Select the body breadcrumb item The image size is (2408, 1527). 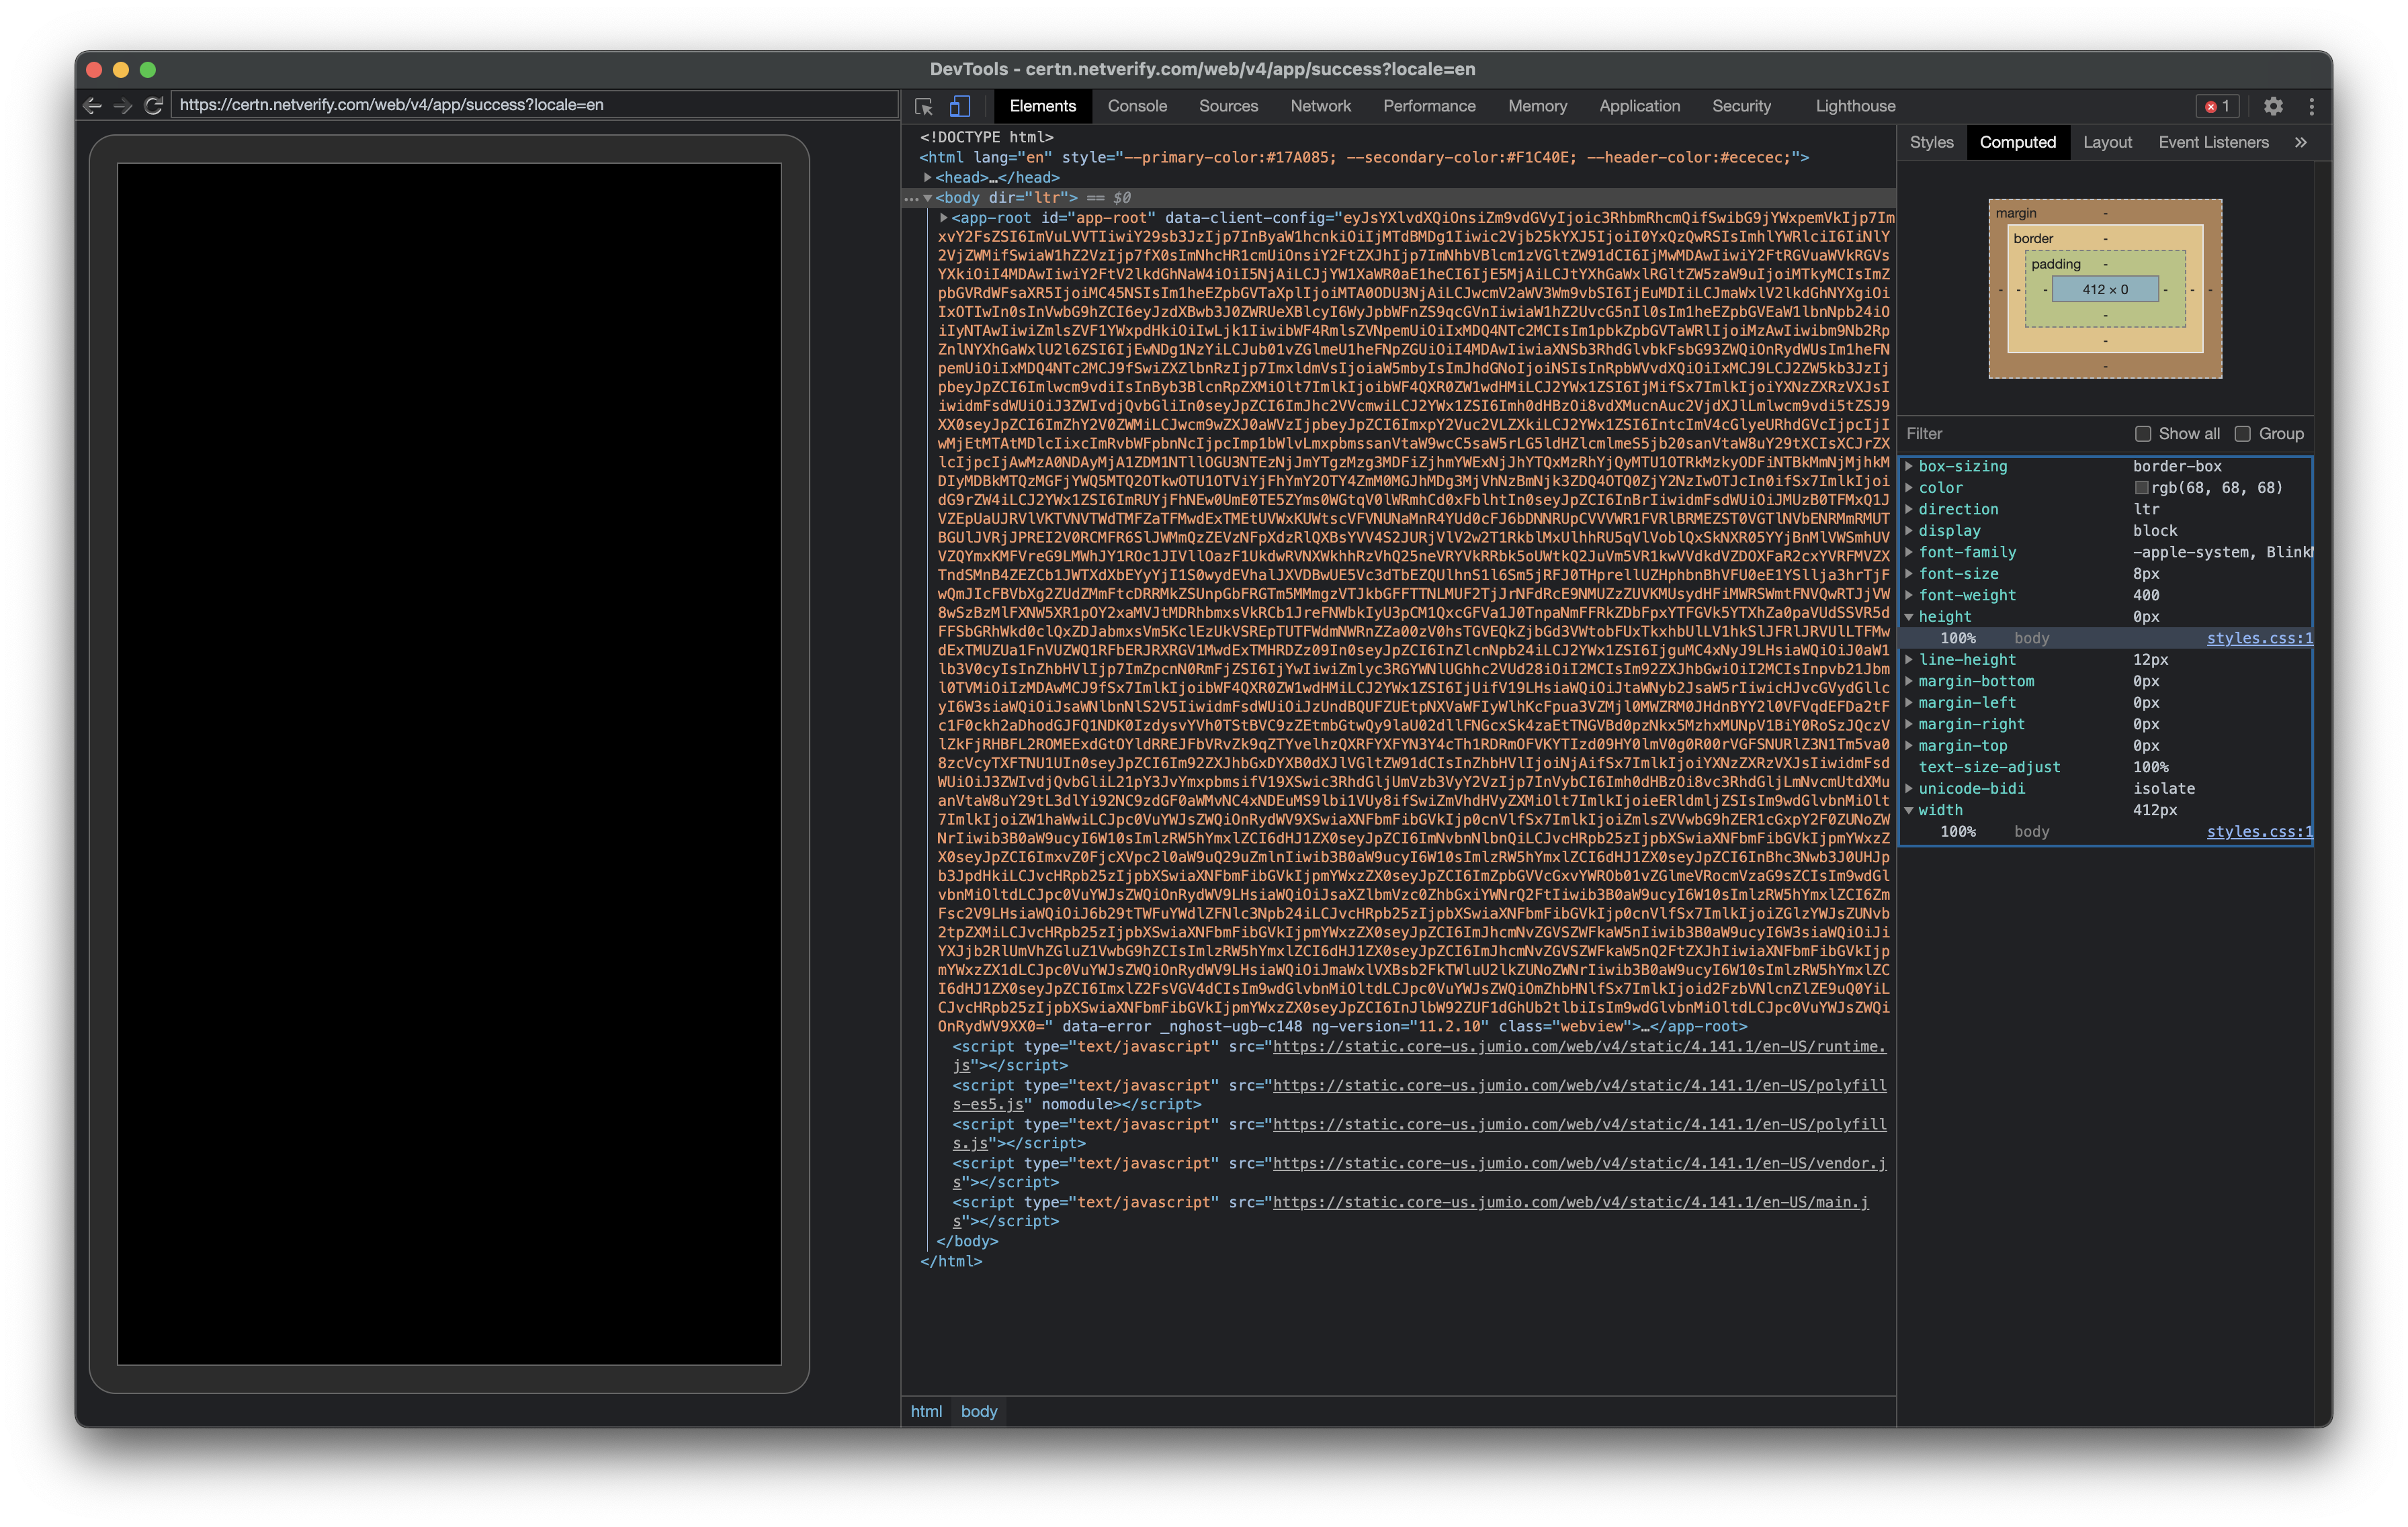(x=979, y=1411)
